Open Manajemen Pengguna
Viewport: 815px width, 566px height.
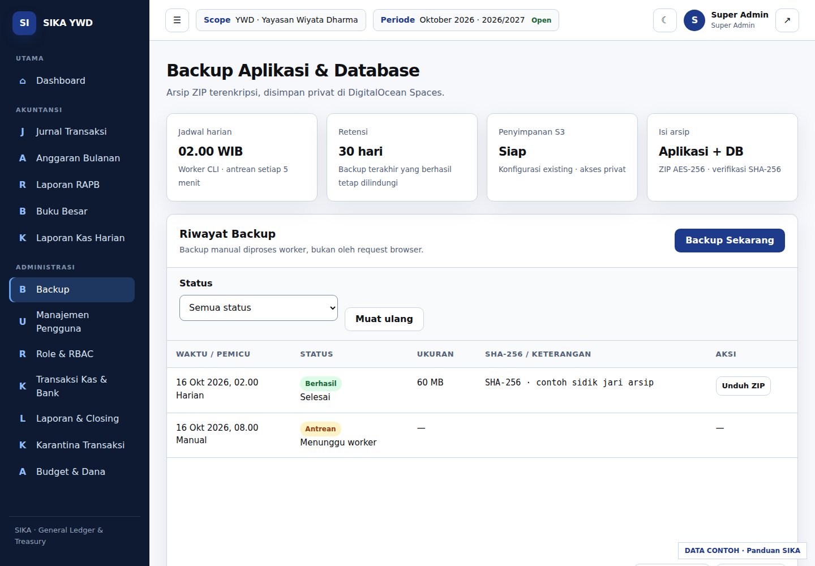pos(72,322)
